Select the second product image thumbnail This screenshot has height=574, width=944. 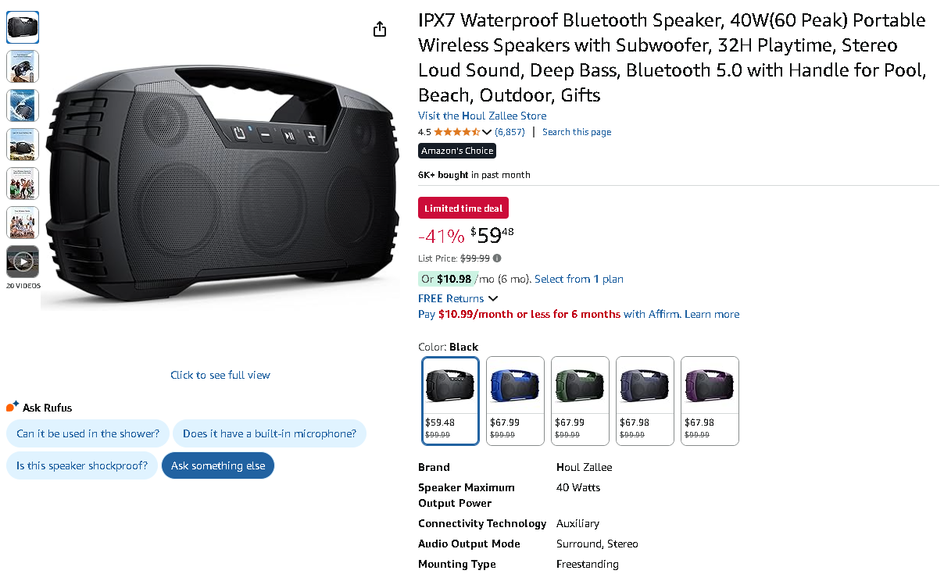point(23,66)
